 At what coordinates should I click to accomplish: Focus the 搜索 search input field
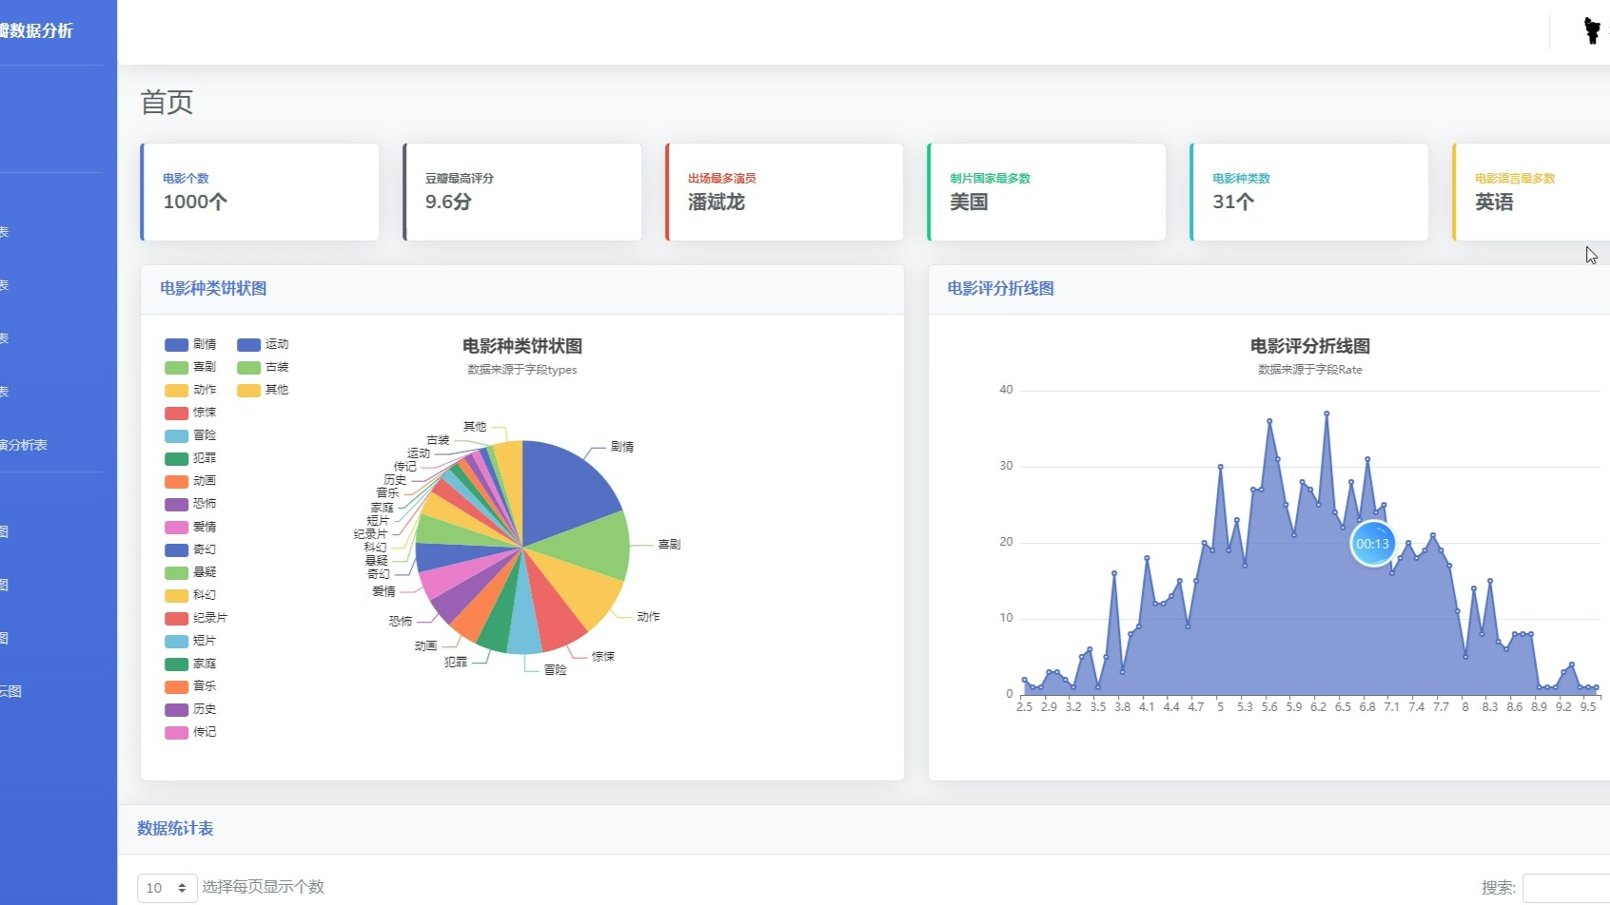(x=1566, y=888)
